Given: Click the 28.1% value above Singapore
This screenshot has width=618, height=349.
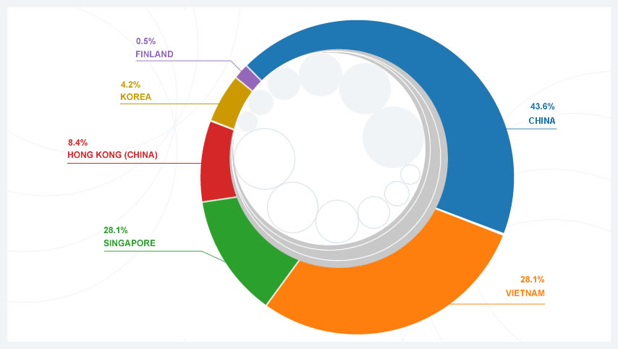Looking at the screenshot, I should pos(116,230).
